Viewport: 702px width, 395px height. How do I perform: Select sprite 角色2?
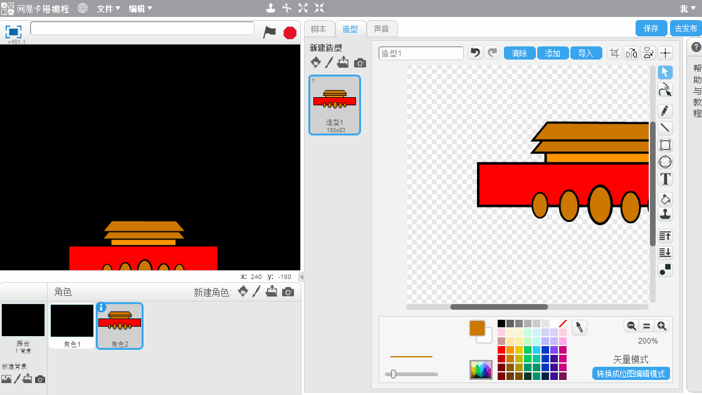tap(120, 326)
